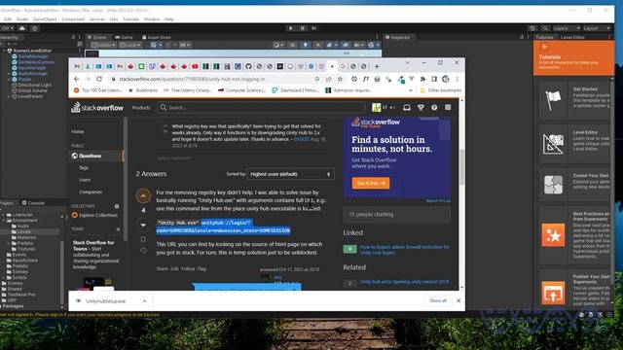This screenshot has height=350, width=623.
Task: Show activity history of the answer
Action: click(x=143, y=251)
